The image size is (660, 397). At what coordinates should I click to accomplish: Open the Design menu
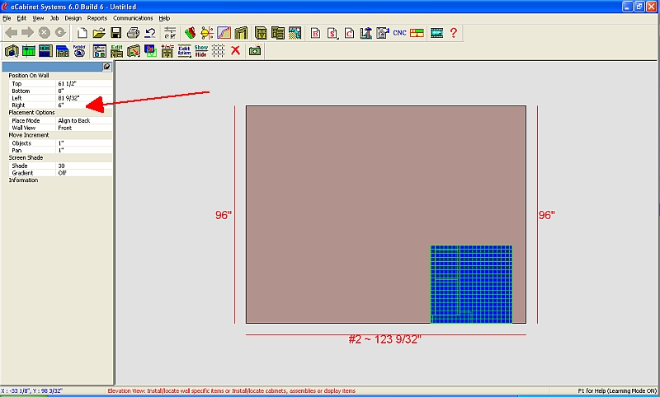[x=73, y=17]
